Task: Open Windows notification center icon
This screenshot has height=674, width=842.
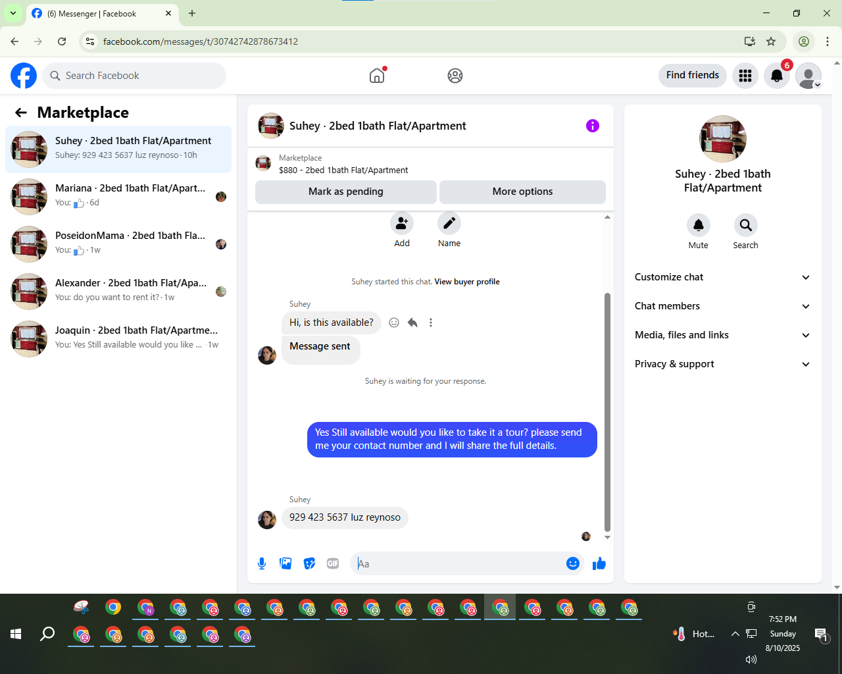Action: (821, 635)
